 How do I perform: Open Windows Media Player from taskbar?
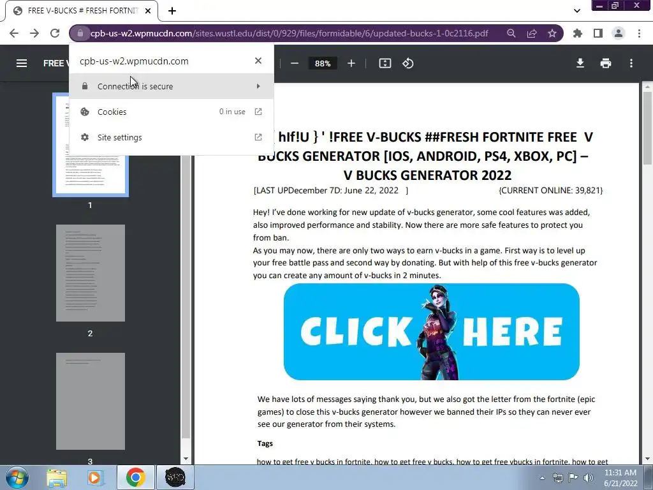(x=94, y=477)
